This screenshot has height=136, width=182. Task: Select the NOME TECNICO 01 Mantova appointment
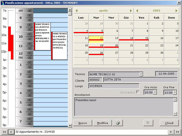tap(42, 36)
